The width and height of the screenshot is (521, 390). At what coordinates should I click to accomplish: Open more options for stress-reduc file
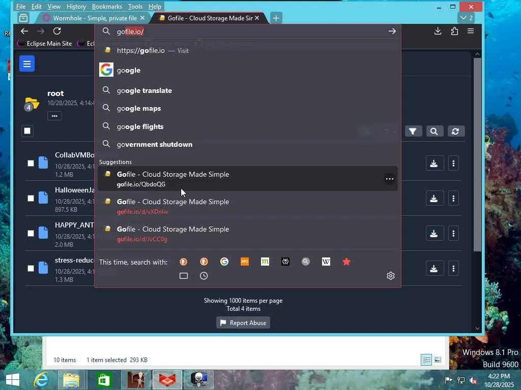pos(453,268)
